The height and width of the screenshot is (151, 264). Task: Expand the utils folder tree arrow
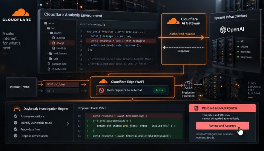click(x=48, y=59)
